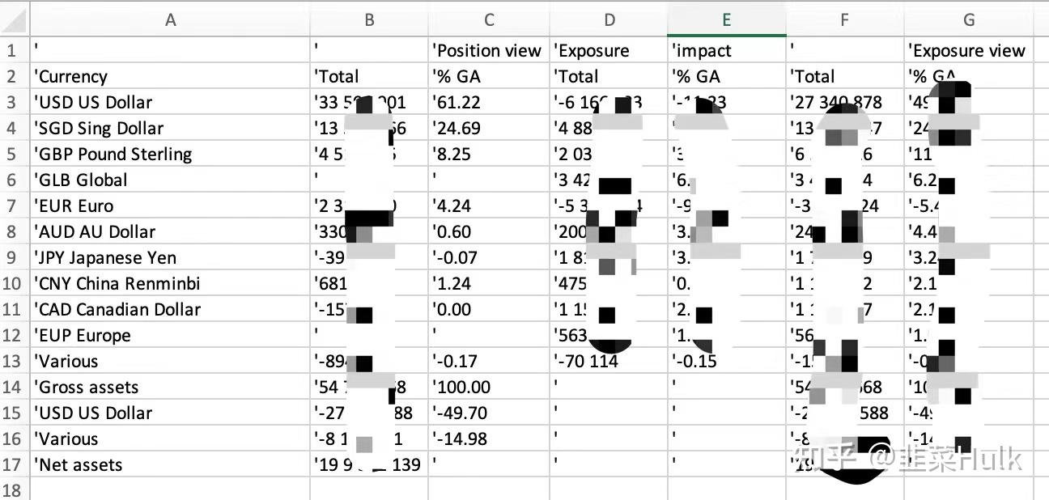The width and height of the screenshot is (1049, 500).
Task: Click the 'CNY China Renminbi cell
Action: (x=170, y=283)
